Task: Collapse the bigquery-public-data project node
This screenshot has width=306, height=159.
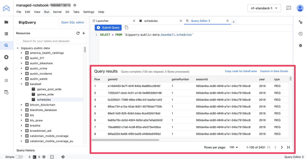Action: (18, 48)
